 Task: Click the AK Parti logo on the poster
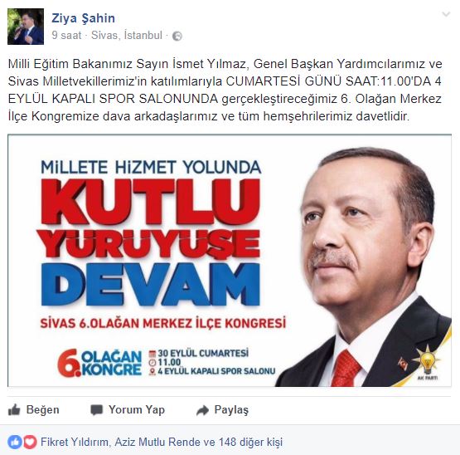(x=427, y=363)
